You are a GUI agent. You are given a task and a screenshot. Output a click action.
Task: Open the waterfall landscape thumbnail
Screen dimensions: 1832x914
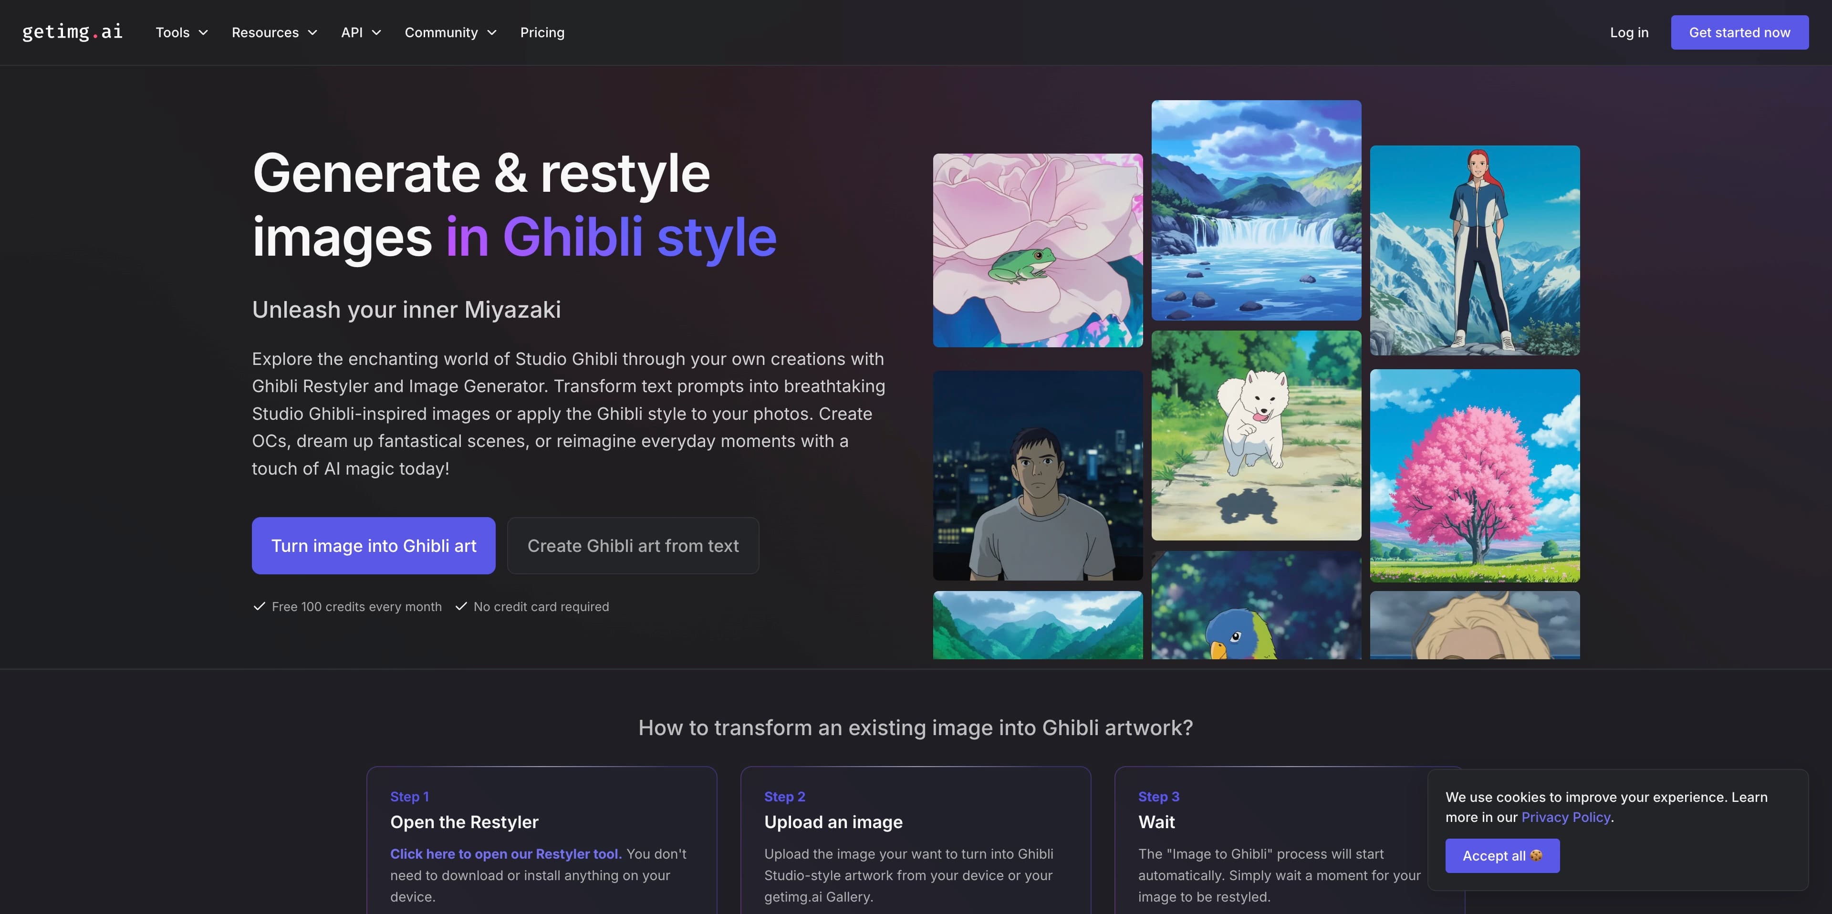[1256, 210]
